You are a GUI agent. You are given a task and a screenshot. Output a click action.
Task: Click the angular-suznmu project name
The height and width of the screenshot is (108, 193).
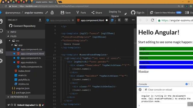click(34, 13)
